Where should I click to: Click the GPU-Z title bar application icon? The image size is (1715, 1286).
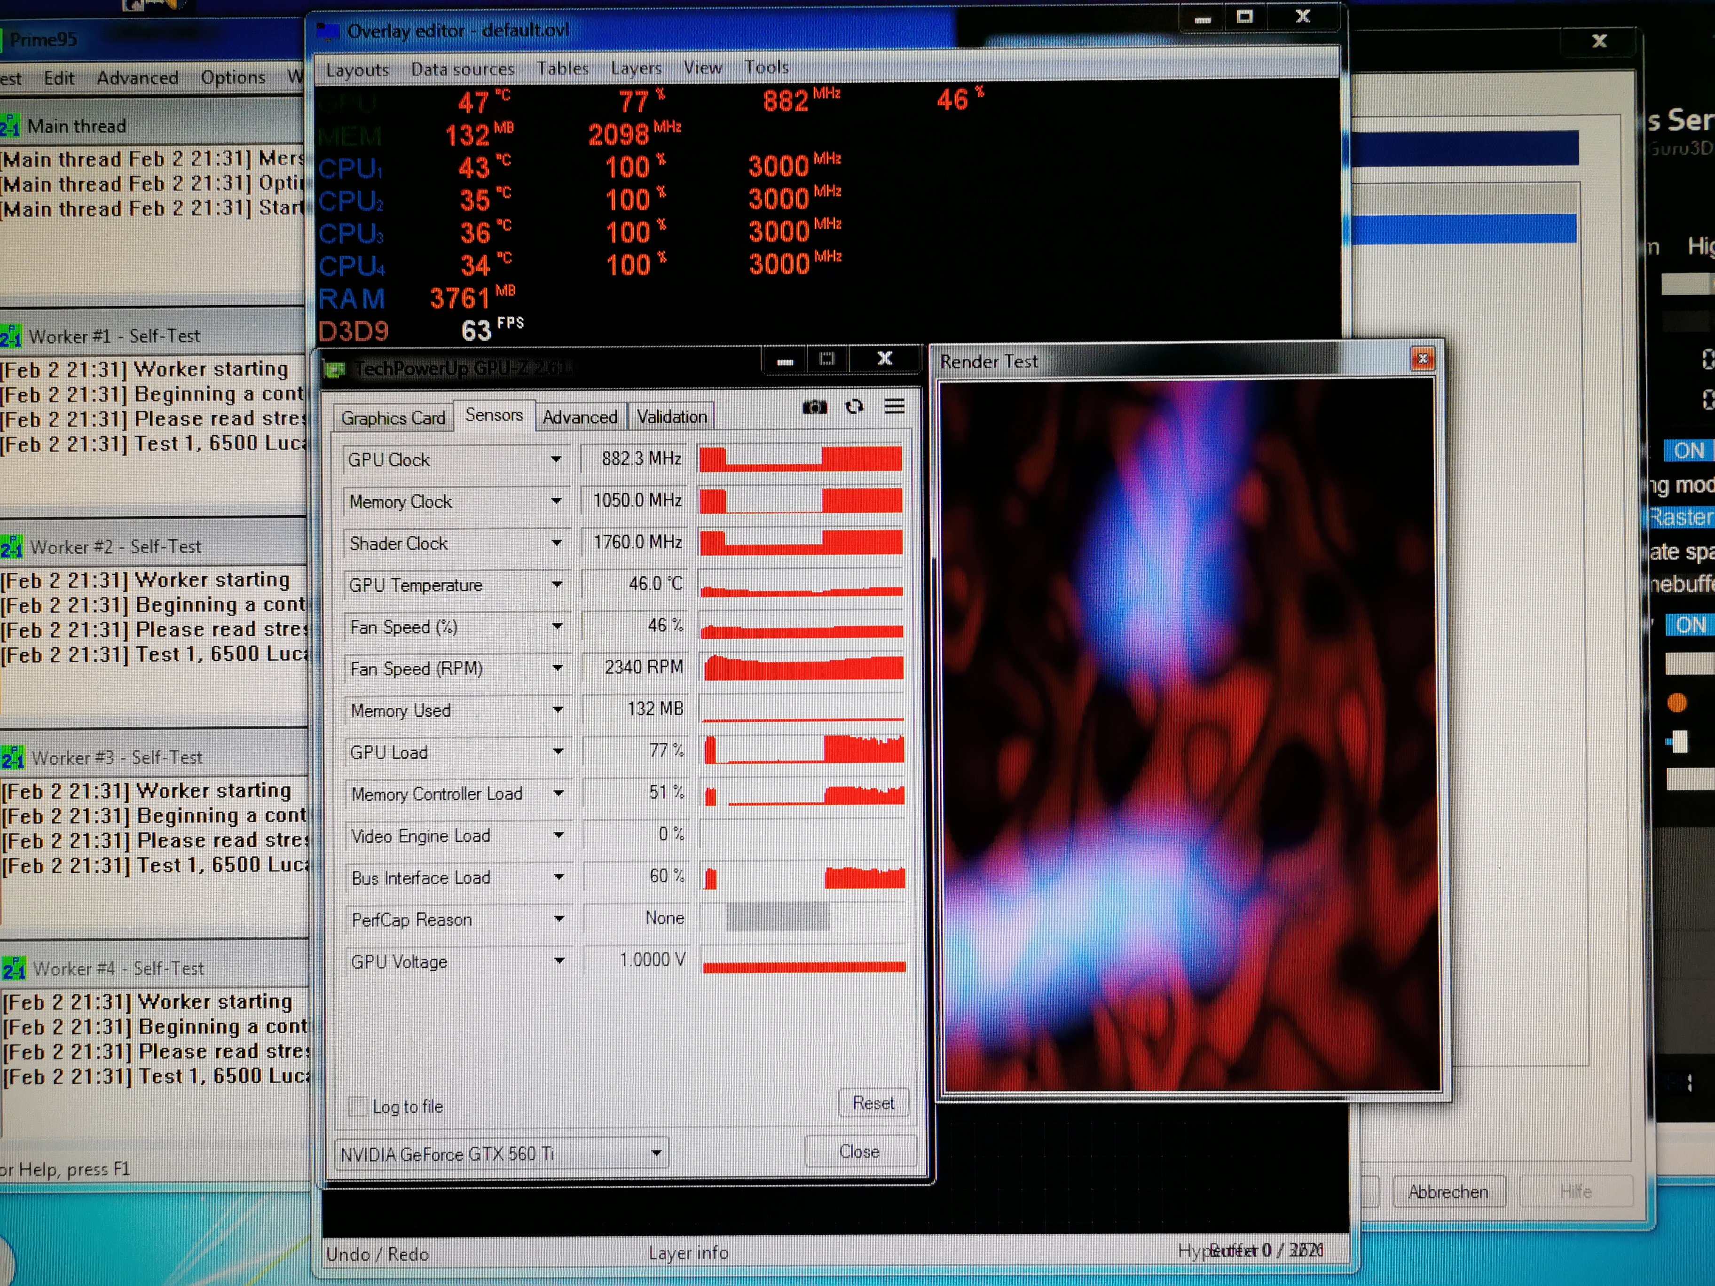coord(335,370)
